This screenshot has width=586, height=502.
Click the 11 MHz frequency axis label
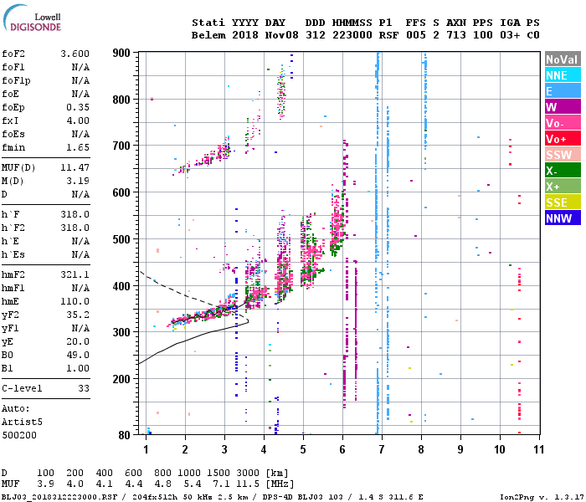(x=538, y=449)
